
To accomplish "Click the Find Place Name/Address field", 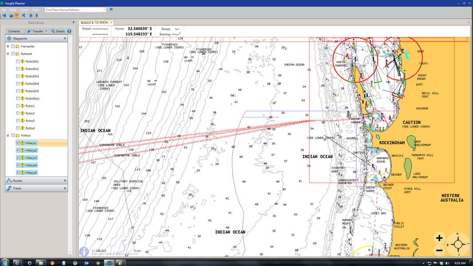I will (x=74, y=9).
